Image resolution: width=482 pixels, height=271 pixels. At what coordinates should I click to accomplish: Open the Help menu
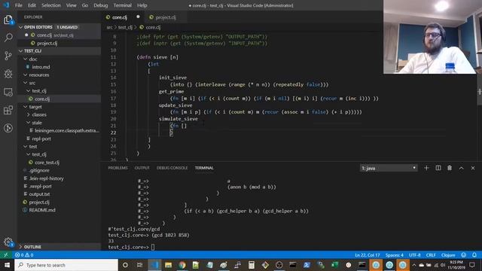click(x=142, y=5)
